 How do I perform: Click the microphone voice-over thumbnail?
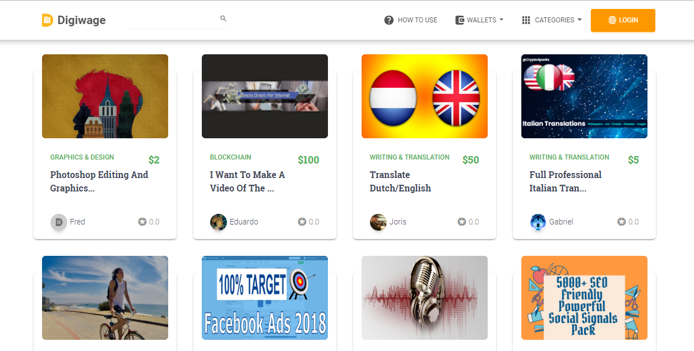coord(424,298)
